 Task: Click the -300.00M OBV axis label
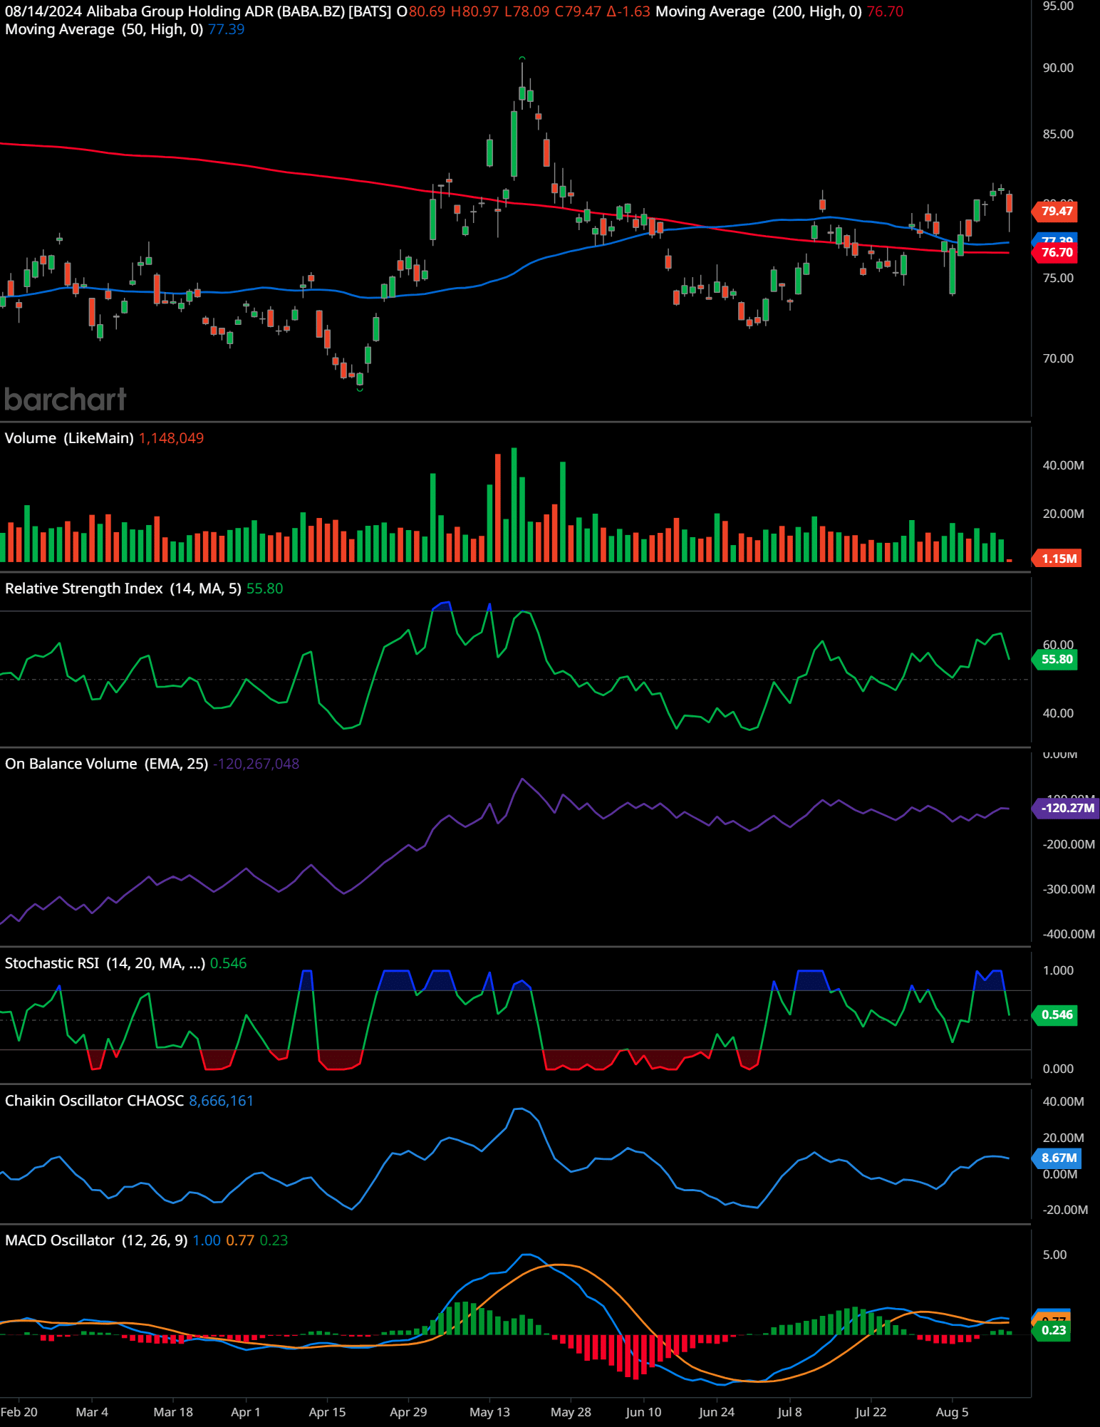pos(1069,889)
